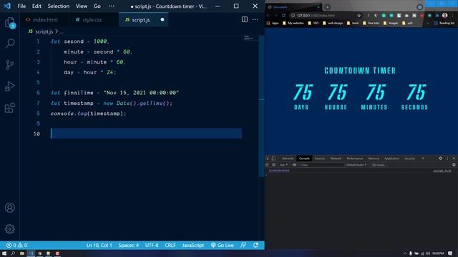Click console.log on line 8
458x257 pixels.
[x=69, y=114]
